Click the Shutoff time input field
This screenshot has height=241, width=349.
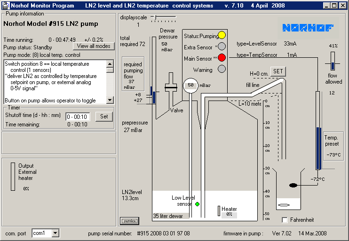(x=78, y=117)
